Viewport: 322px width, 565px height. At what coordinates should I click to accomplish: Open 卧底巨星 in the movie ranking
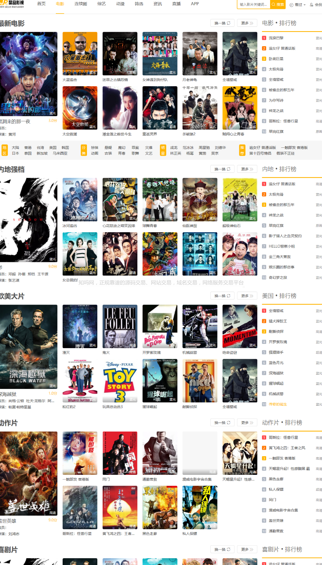tap(276, 59)
